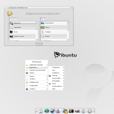The height and width of the screenshot is (114, 114).
Task: Select the Clavier & Souris icon
Action: [11, 36]
